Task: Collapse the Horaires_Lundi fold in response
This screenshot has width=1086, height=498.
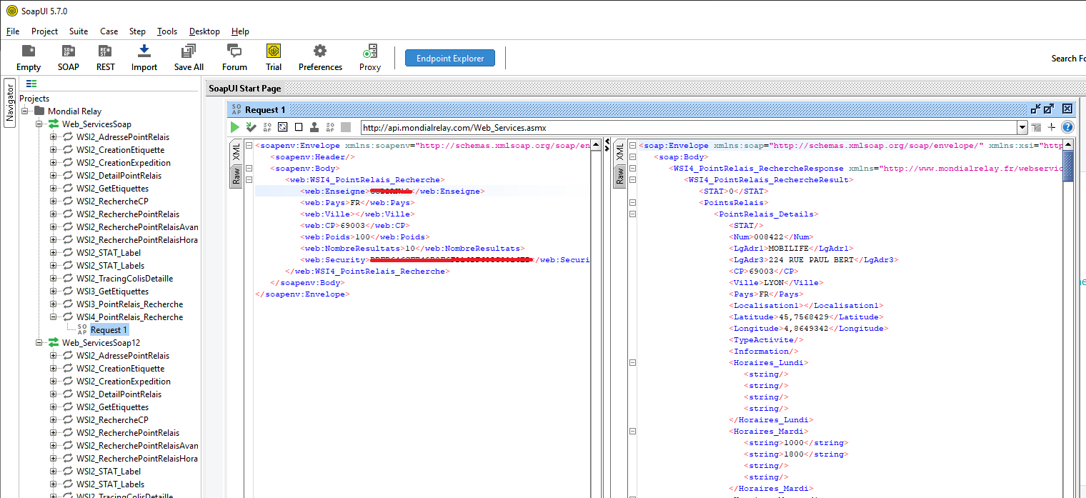Action: click(632, 363)
